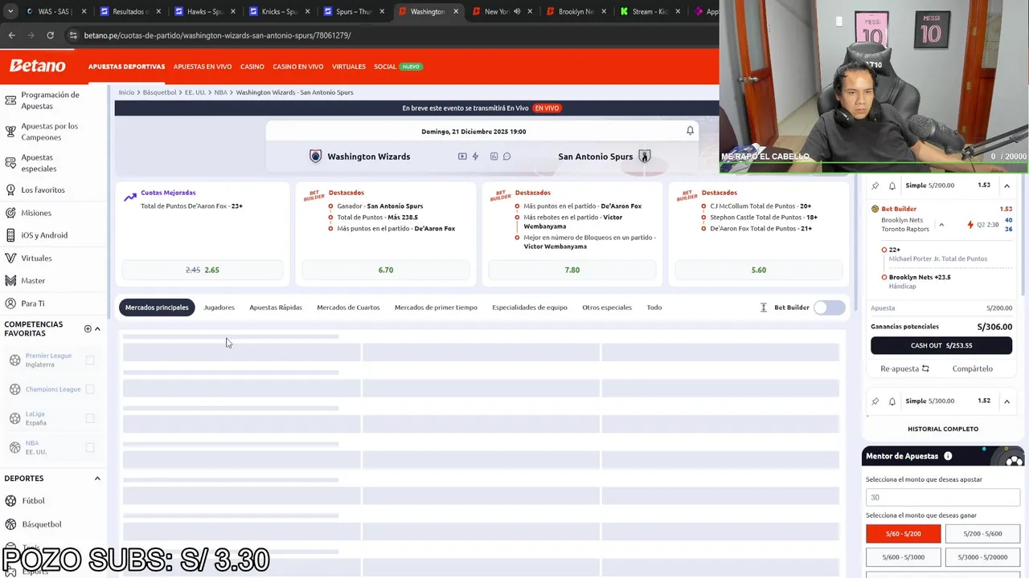
Task: Click bell icon on Simple S/300.00 bet
Action: tap(892, 401)
